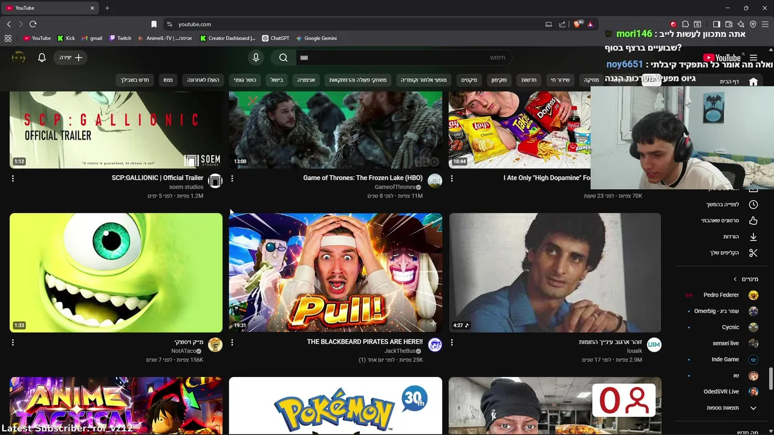Viewport: 774px width, 435px height.
Task: Select the חדש בשבילך filter chip
Action: click(x=135, y=80)
